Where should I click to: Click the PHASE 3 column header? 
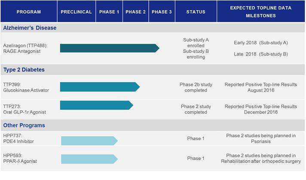(162, 12)
